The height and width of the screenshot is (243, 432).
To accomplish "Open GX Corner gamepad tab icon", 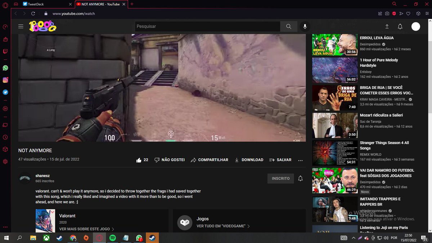I will [x=15, y=4].
